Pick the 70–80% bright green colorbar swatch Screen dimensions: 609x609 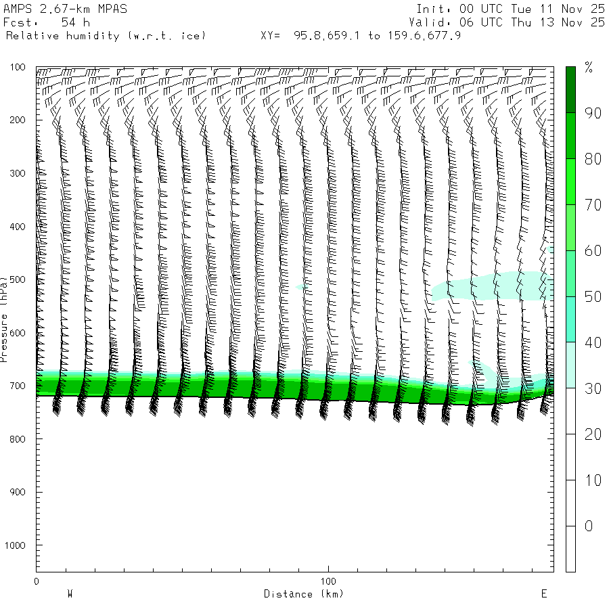pos(570,182)
